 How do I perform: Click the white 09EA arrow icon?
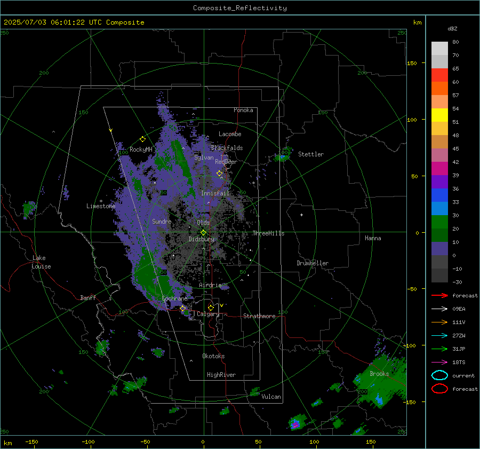pos(439,309)
